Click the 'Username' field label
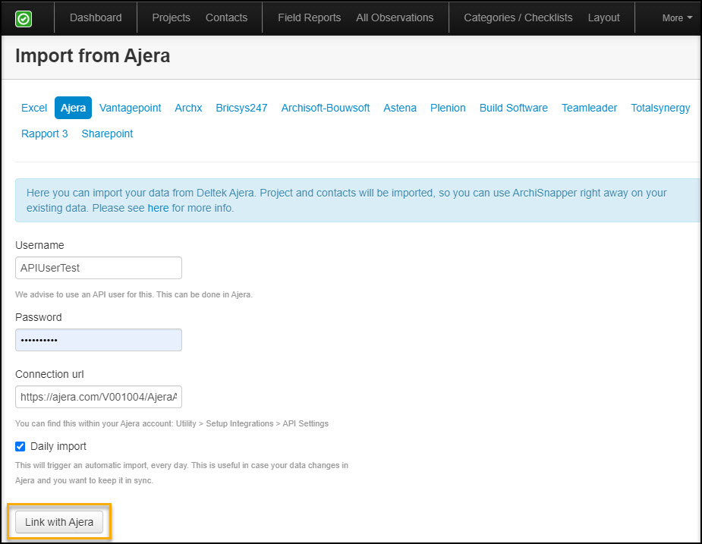Viewport: 702px width, 544px height. click(x=39, y=245)
